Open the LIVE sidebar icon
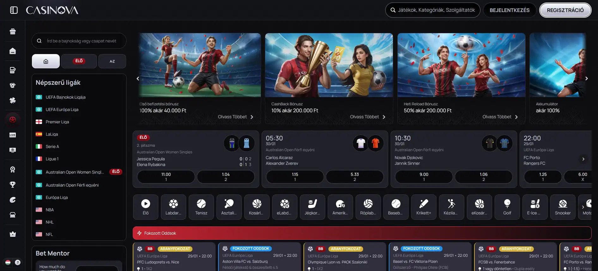Image resolution: width=598 pixels, height=271 pixels. pyautogui.click(x=13, y=135)
